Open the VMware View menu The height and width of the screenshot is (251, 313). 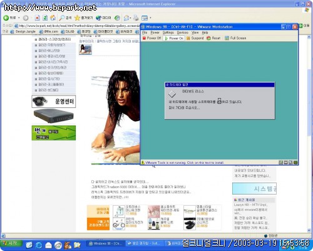point(195,33)
